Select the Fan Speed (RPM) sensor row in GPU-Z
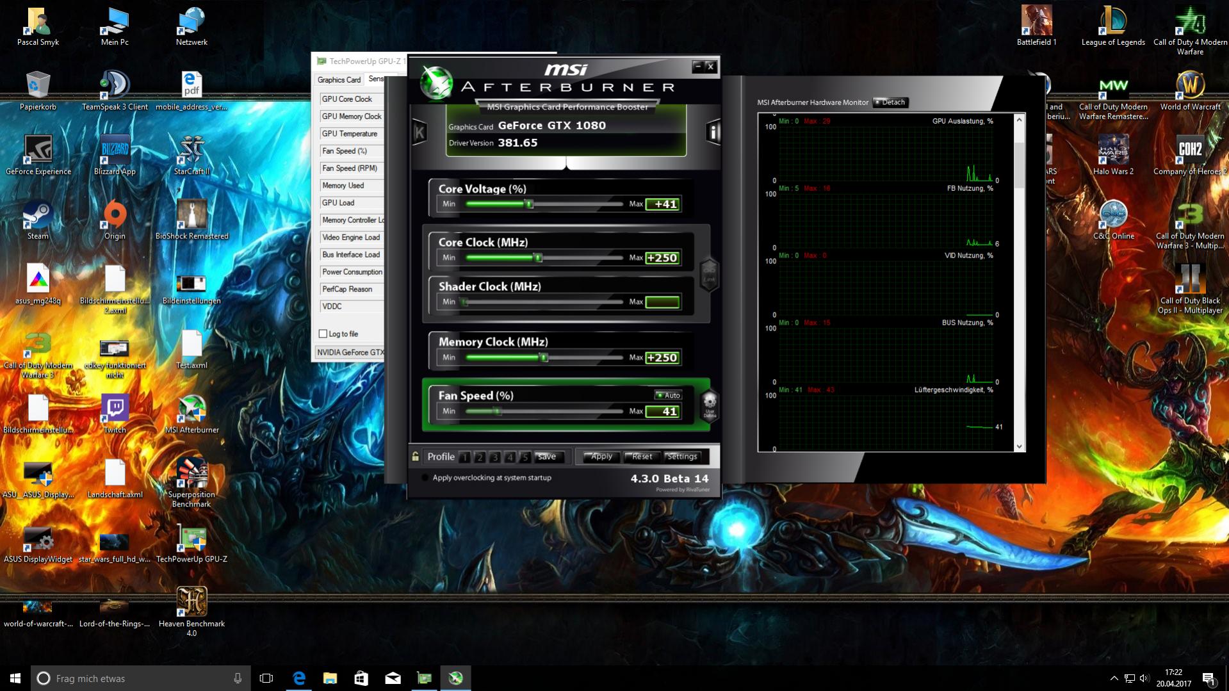1229x691 pixels. click(352, 168)
